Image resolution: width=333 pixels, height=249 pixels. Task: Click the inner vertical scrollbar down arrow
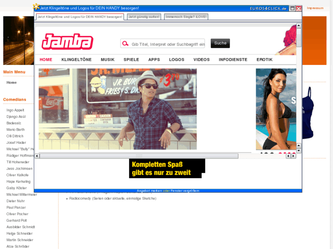(299, 150)
